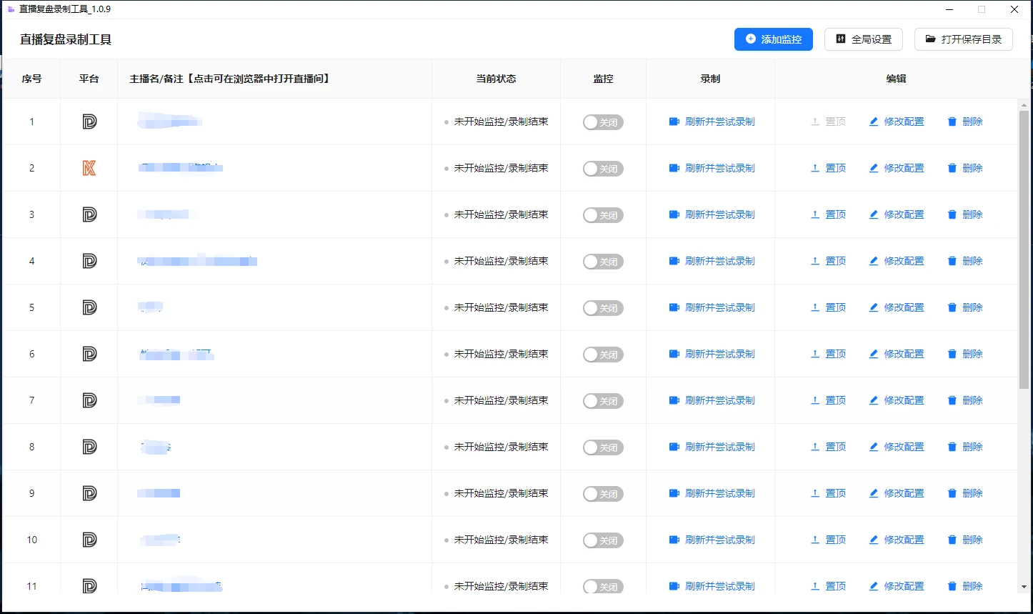Enable monitoring toggle for row 1
The width and height of the screenshot is (1033, 614).
[603, 122]
